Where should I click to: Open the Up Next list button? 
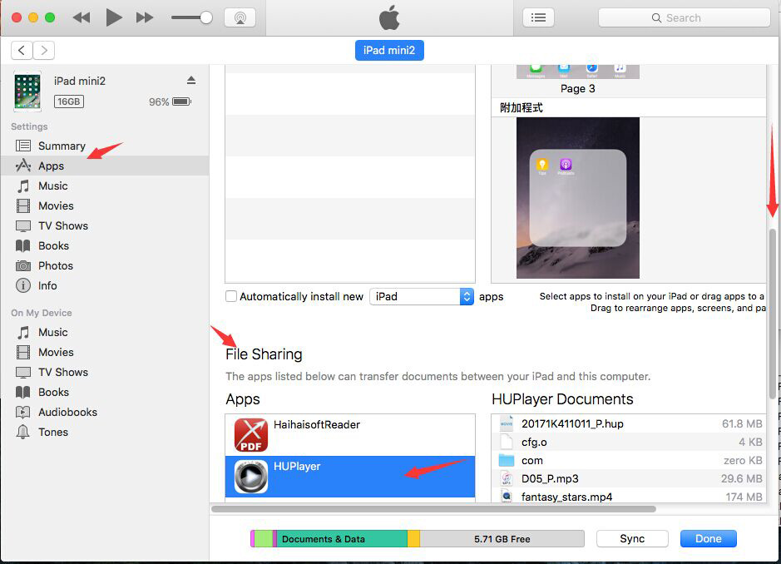point(538,18)
